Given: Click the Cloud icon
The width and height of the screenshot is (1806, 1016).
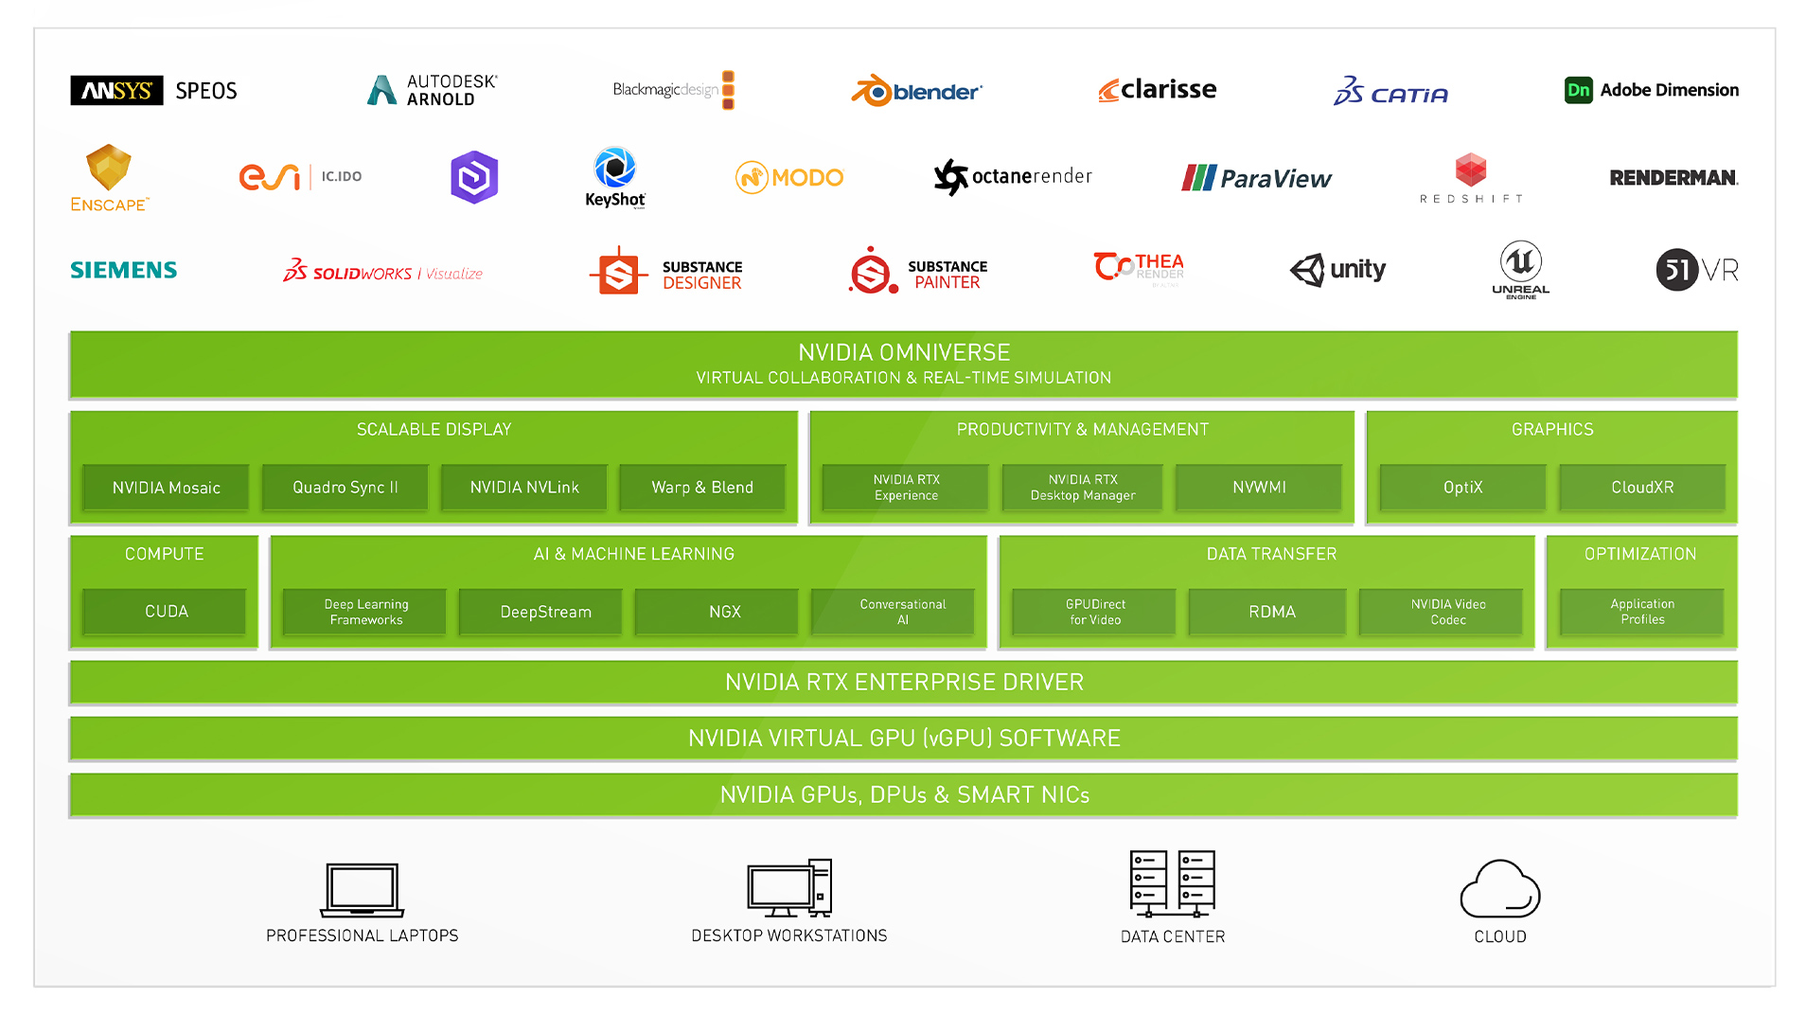Looking at the screenshot, I should click(x=1499, y=889).
